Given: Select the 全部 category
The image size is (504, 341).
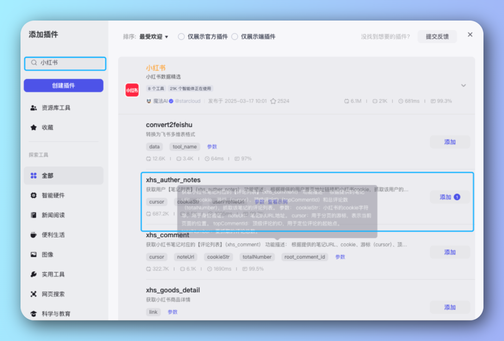Looking at the screenshot, I should 63,176.
